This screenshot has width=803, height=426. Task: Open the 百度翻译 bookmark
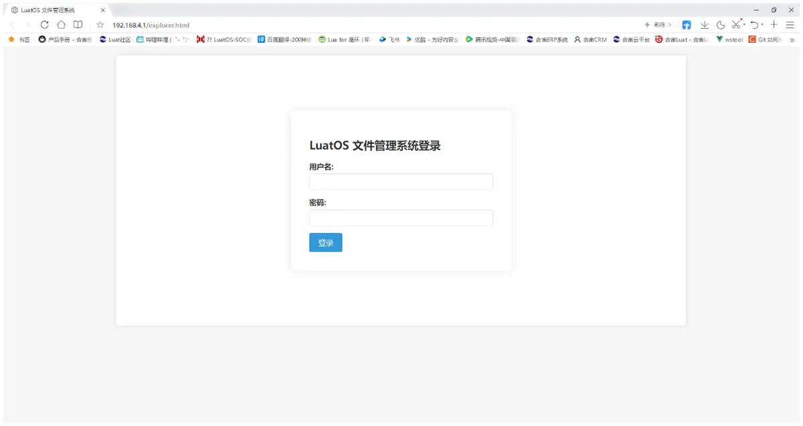pos(285,40)
